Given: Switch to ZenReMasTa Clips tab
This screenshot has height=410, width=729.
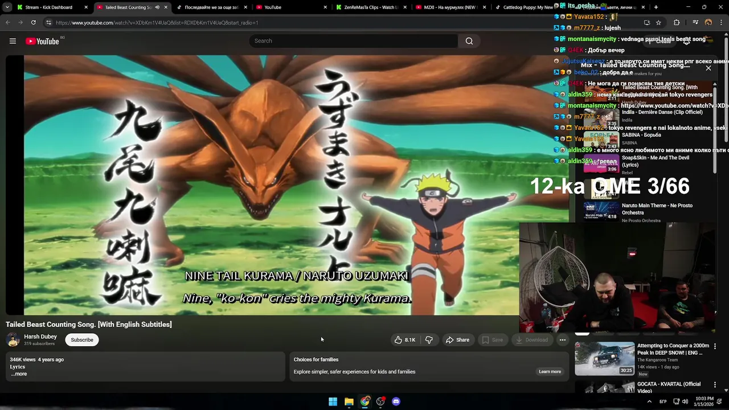Looking at the screenshot, I should (x=371, y=7).
